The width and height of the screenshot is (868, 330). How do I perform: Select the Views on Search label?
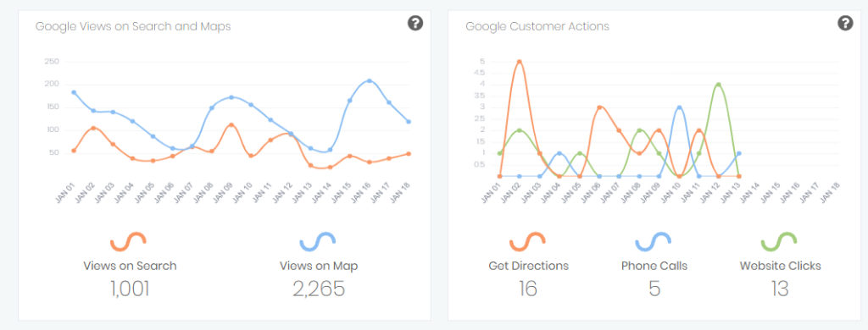tap(130, 266)
